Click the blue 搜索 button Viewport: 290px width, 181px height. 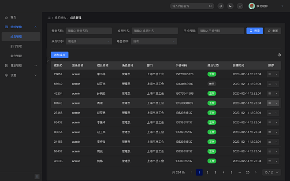pyautogui.click(x=254, y=31)
